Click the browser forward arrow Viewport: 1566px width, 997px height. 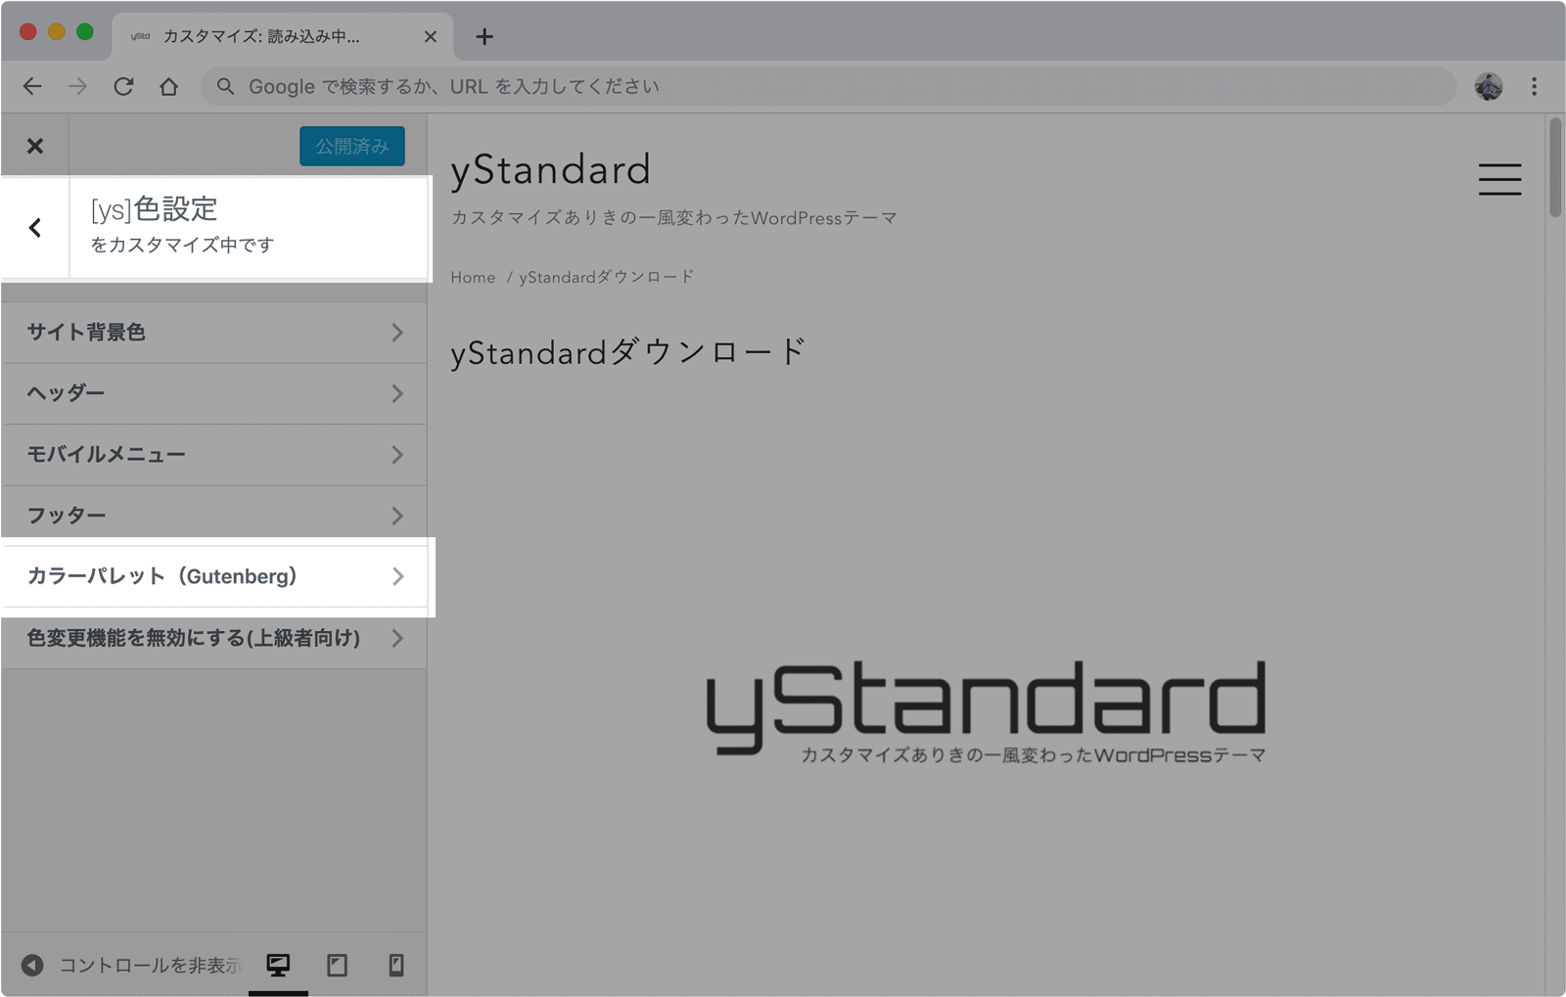click(x=77, y=86)
